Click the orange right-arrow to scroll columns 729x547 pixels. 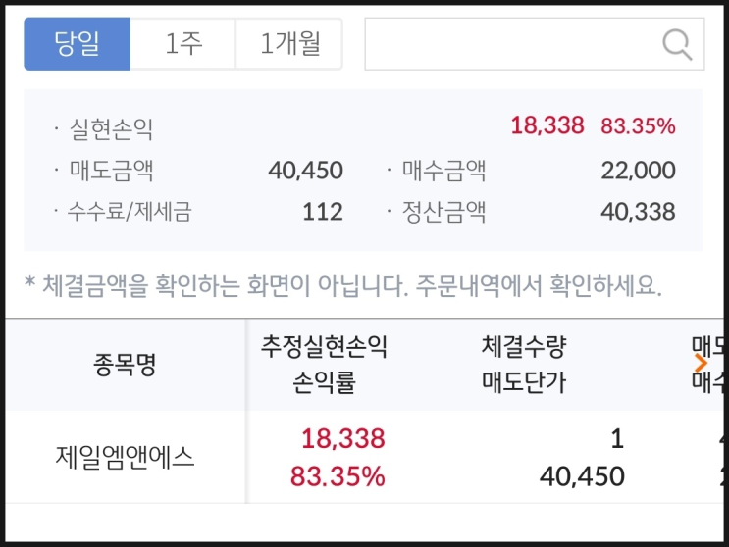pyautogui.click(x=701, y=363)
